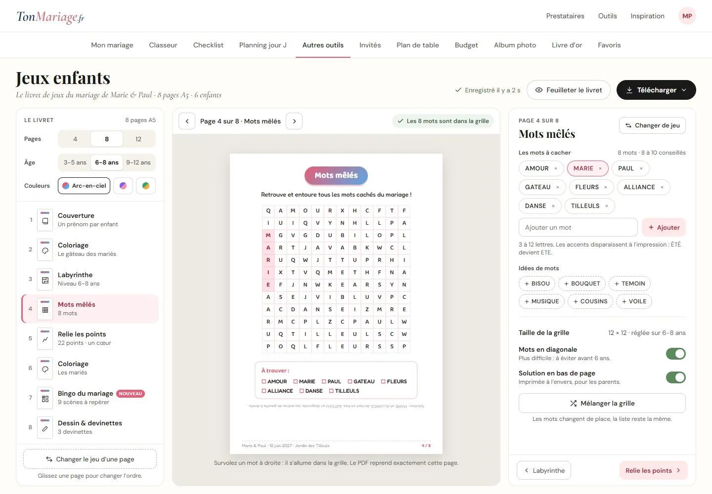Open Prestataires menu

tap(565, 16)
